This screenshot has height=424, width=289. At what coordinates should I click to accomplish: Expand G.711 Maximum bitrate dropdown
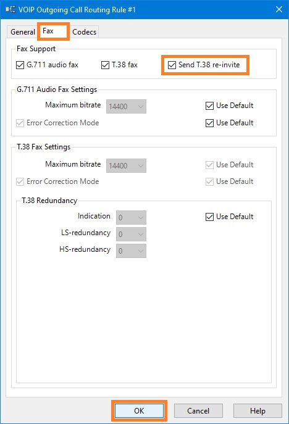126,107
